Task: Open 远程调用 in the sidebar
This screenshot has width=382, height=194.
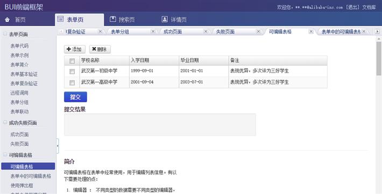Action: 19,93
